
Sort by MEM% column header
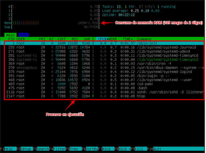[x=113, y=39]
